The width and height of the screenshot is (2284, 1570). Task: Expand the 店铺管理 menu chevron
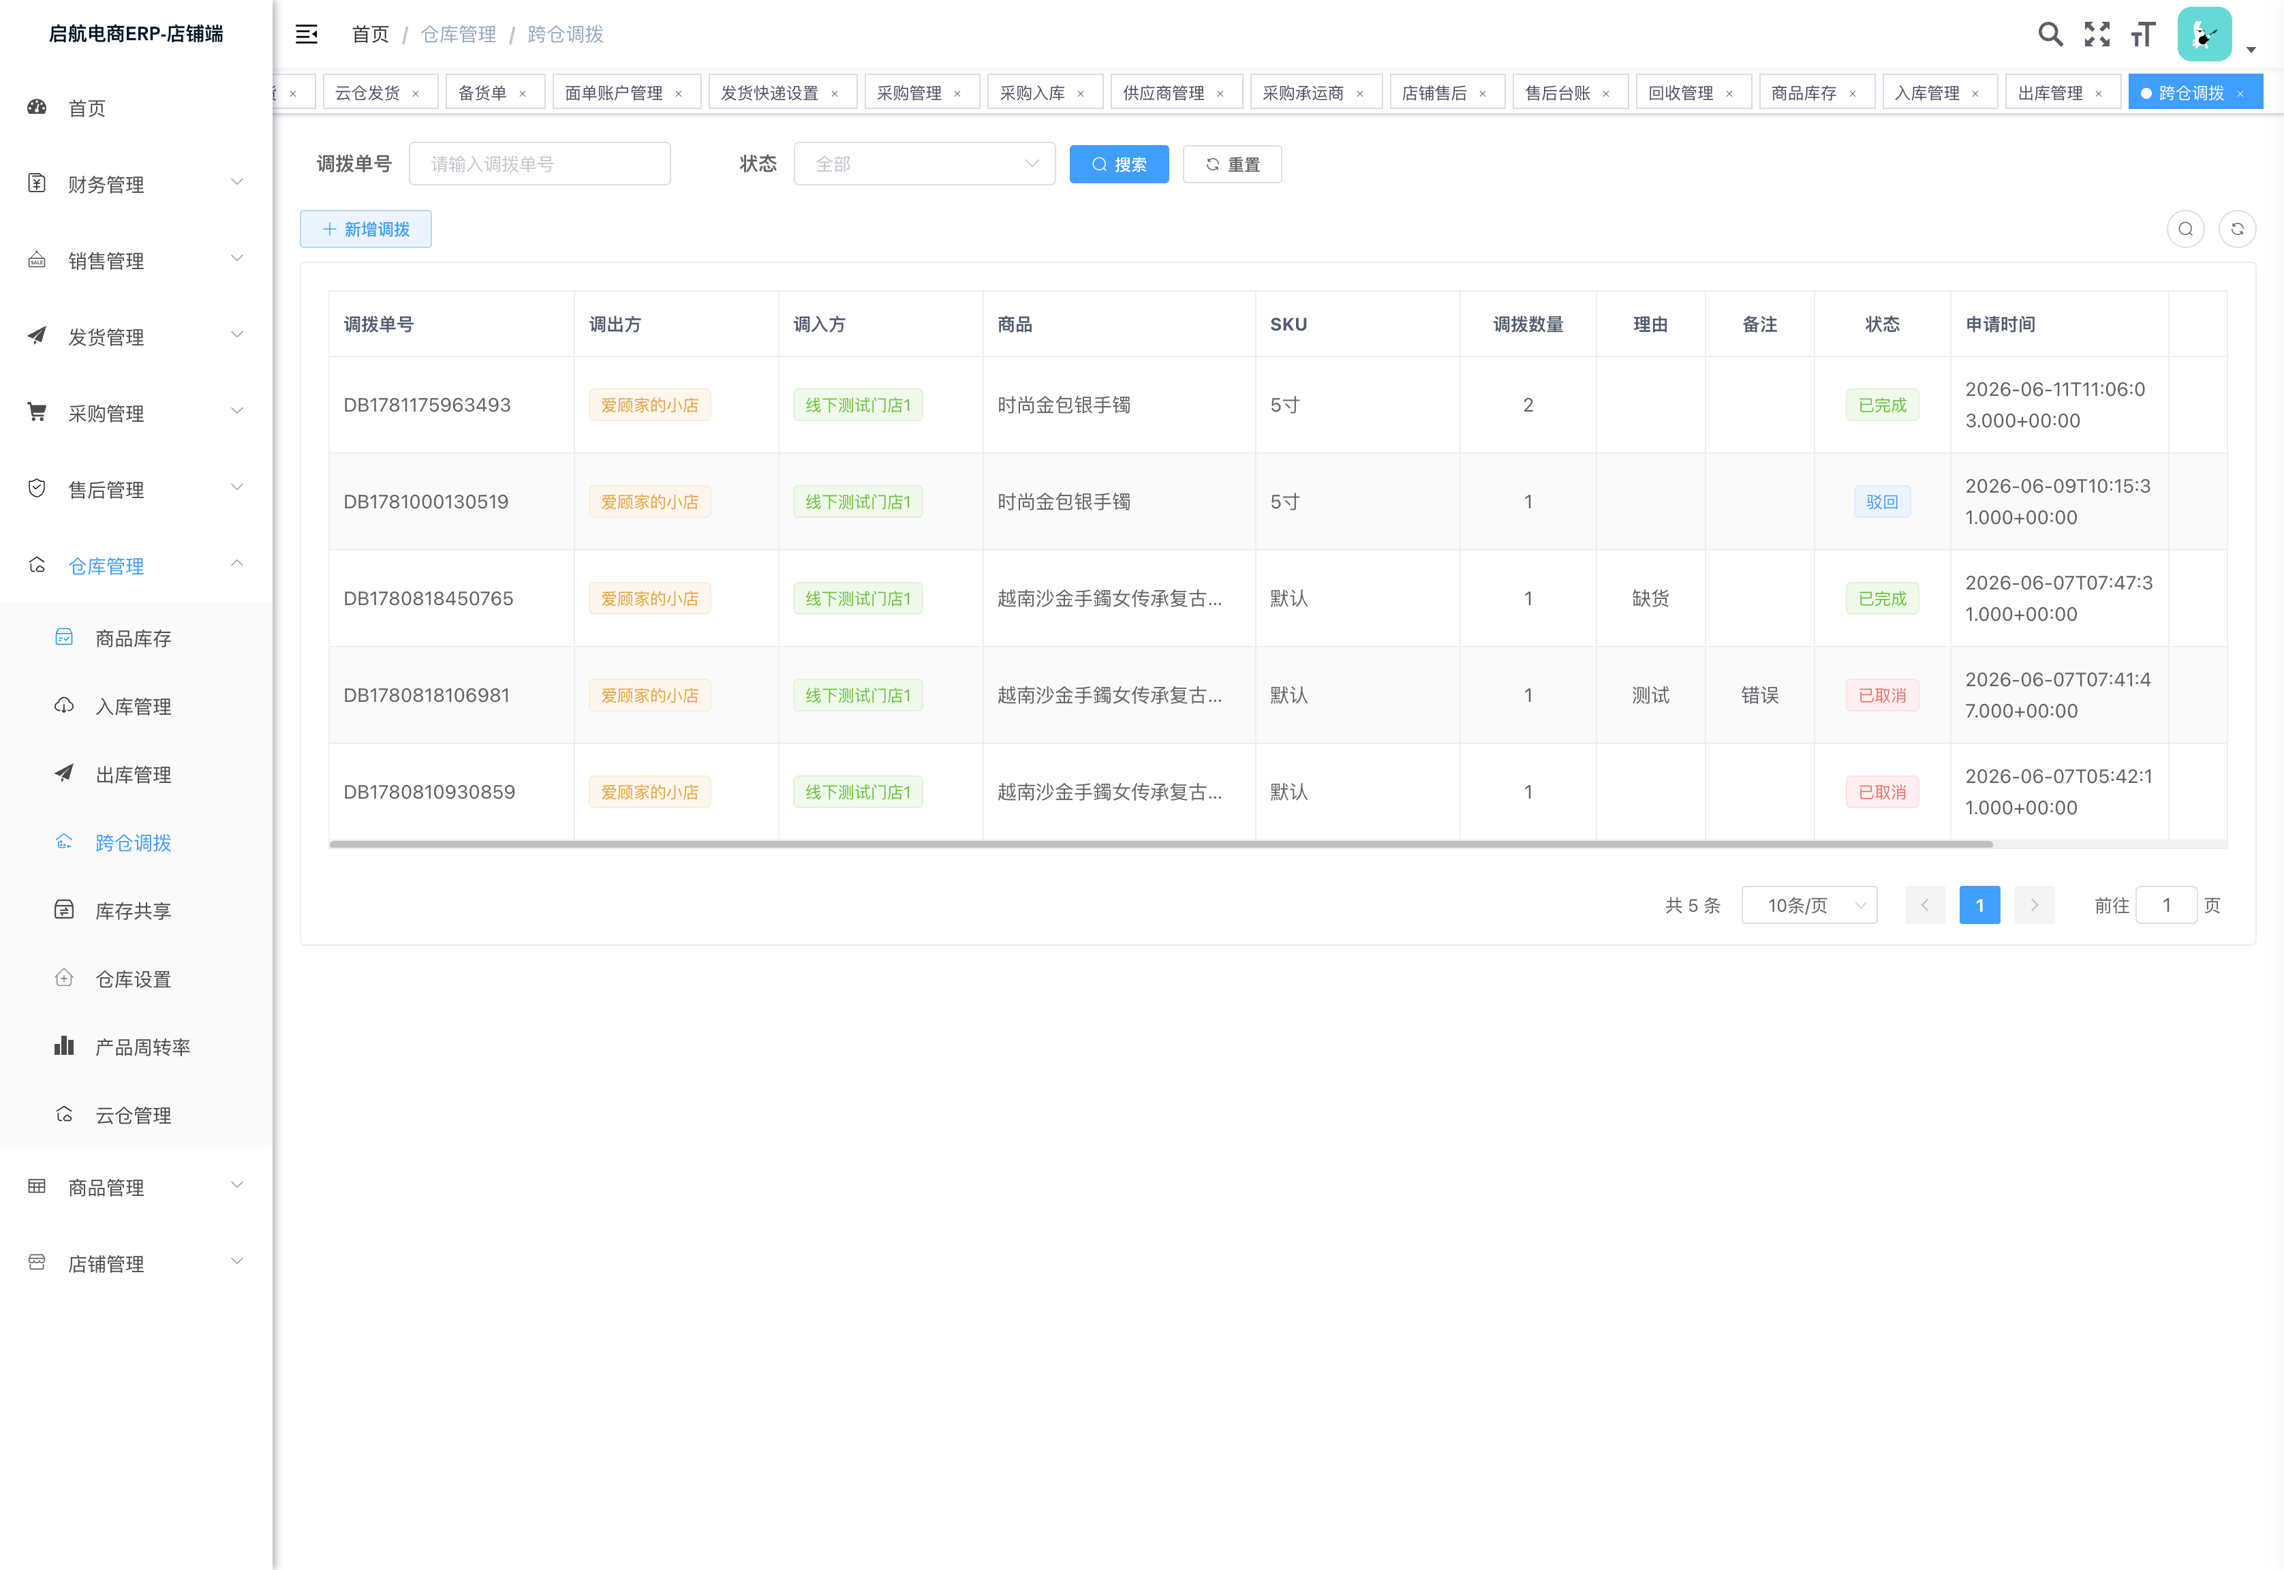click(x=237, y=1261)
